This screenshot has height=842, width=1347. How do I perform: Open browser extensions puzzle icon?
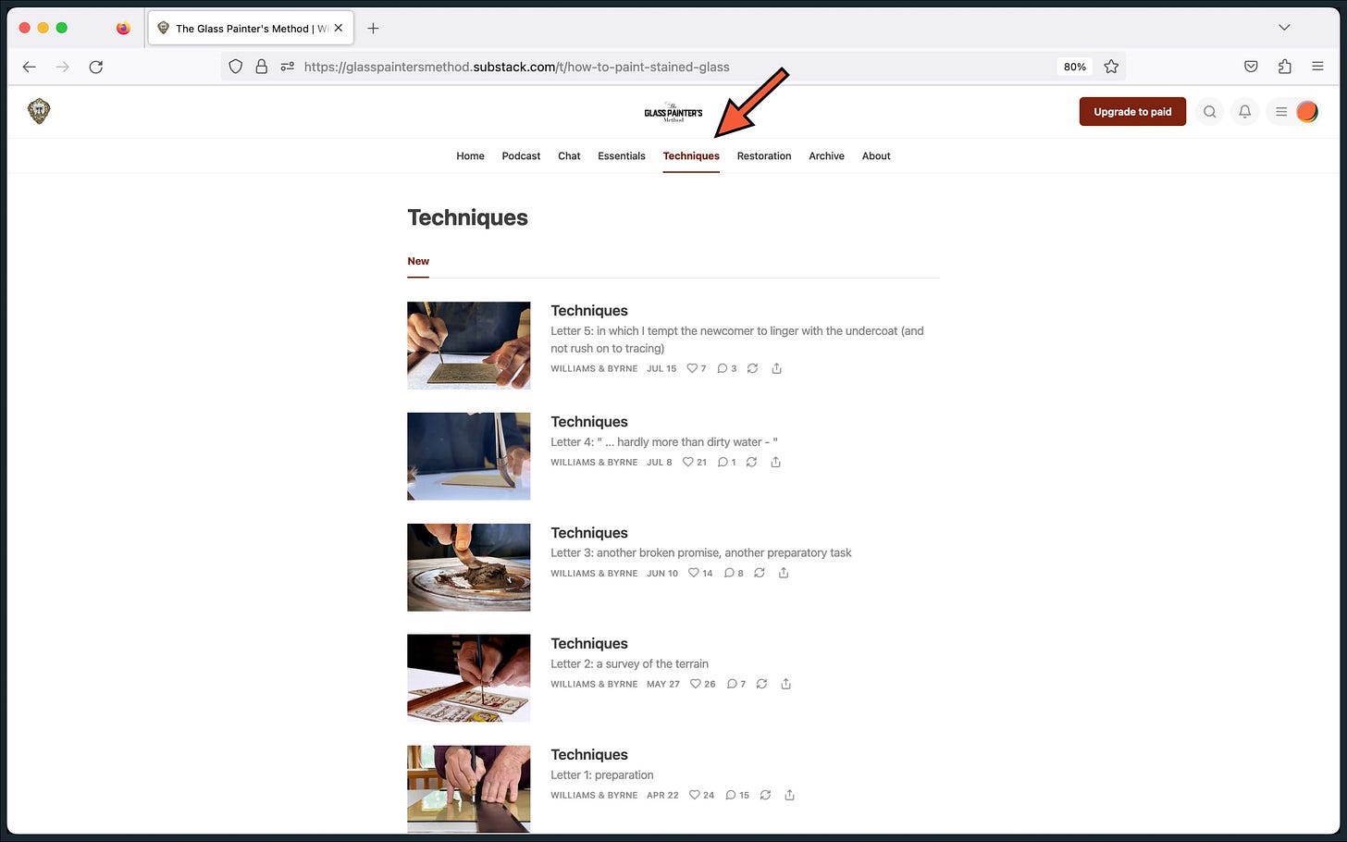click(x=1284, y=67)
